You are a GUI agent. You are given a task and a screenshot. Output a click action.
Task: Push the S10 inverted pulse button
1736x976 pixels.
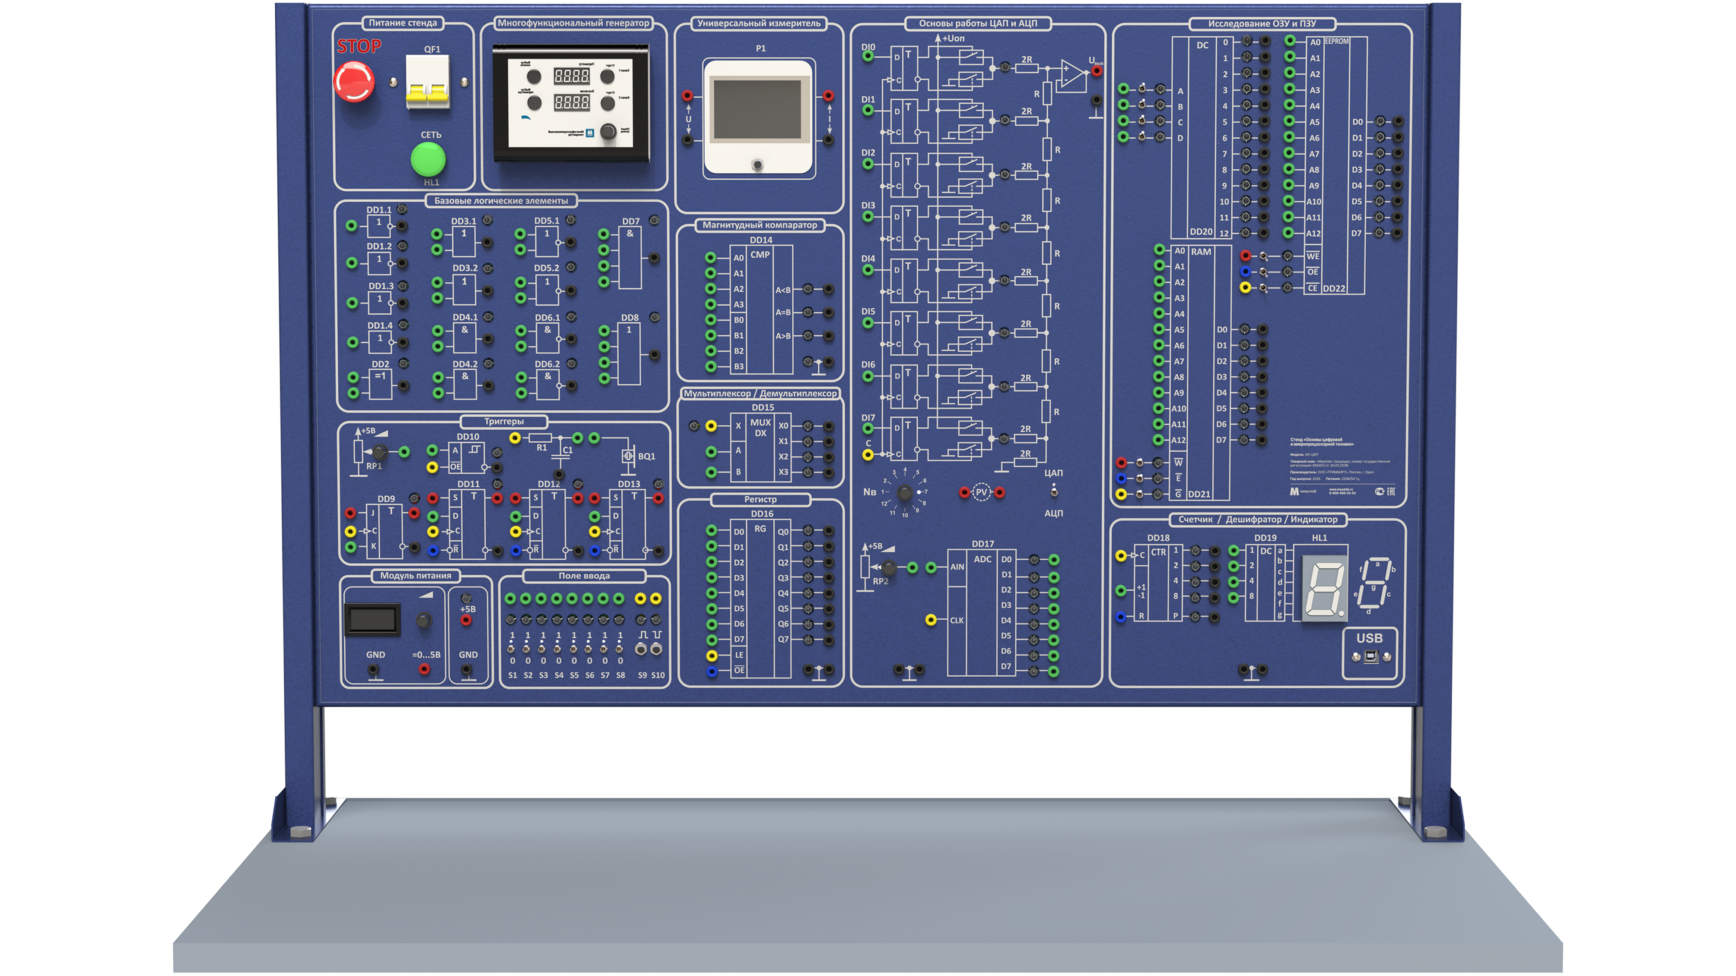point(656,650)
